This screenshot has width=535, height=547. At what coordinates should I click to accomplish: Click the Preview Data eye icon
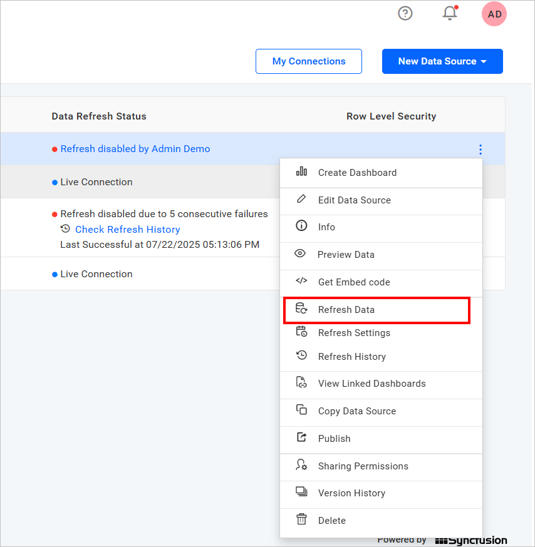(x=300, y=254)
